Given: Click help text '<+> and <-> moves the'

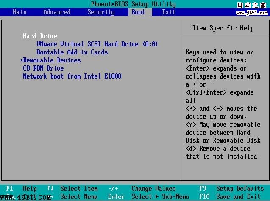Looking at the screenshot, I should click(x=221, y=109).
